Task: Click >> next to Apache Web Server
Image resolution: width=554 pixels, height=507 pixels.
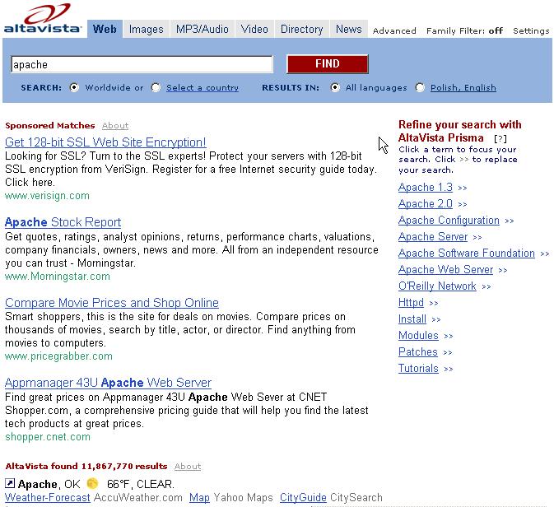Action: point(503,270)
